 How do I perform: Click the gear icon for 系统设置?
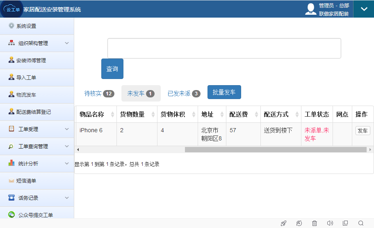point(11,25)
